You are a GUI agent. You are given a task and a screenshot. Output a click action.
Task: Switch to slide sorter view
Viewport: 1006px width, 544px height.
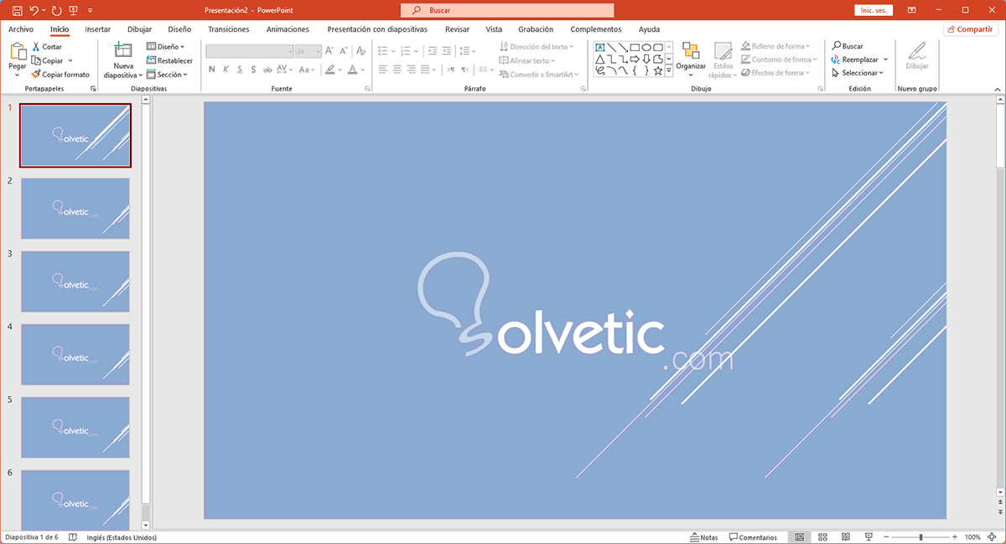pyautogui.click(x=822, y=536)
